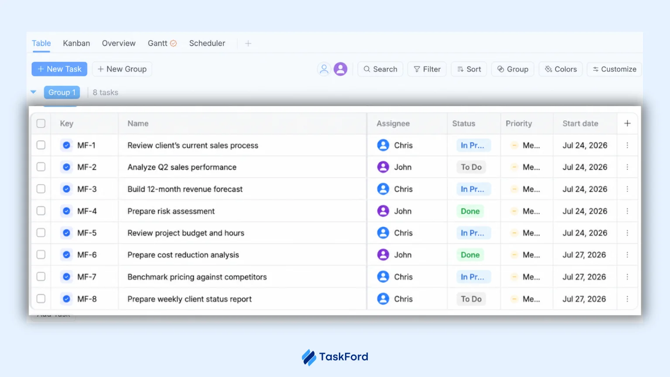Click the New Task button
This screenshot has width=670, height=377.
(x=59, y=69)
